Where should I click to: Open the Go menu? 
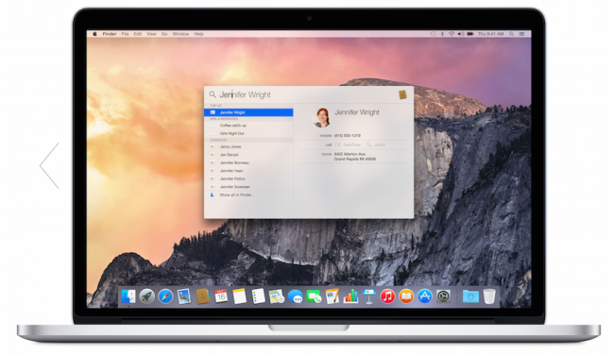(x=164, y=34)
